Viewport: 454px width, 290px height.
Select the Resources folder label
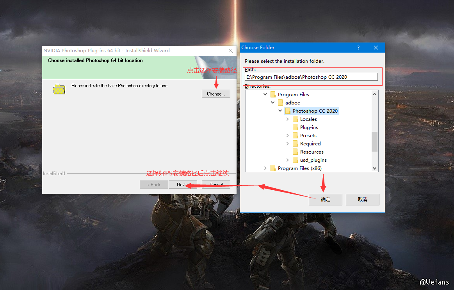click(x=312, y=152)
